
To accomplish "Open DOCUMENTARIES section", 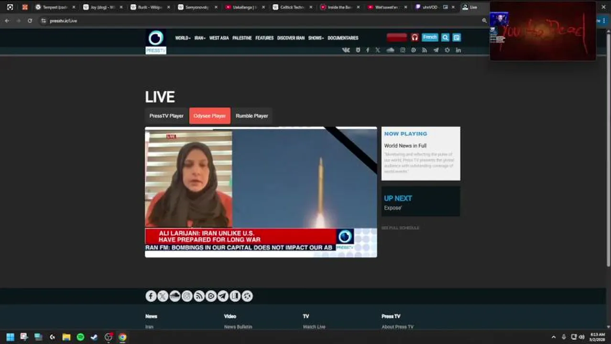I will click(343, 38).
